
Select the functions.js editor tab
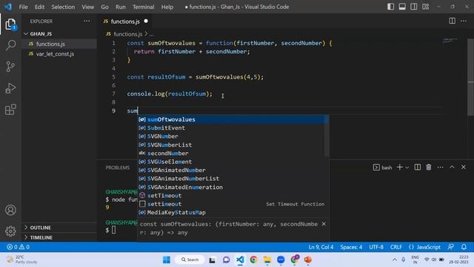click(125, 22)
